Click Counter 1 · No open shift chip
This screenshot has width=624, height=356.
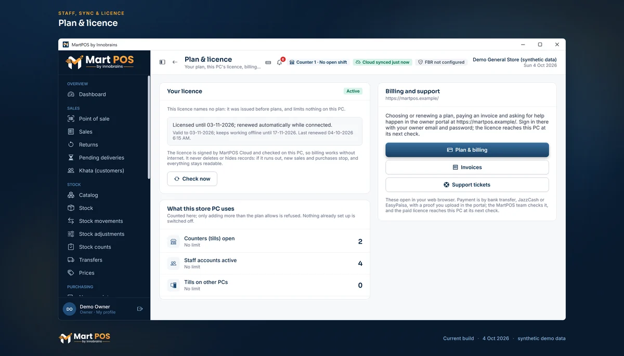tap(318, 62)
